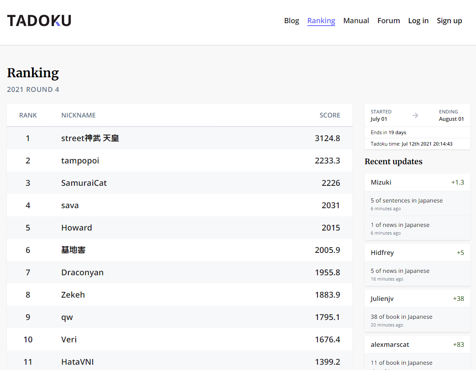This screenshot has width=476, height=370.
Task: View Hidfrey's recent update
Action: tap(382, 252)
